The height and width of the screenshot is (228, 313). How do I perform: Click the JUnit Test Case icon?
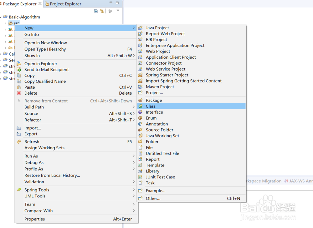(x=141, y=177)
